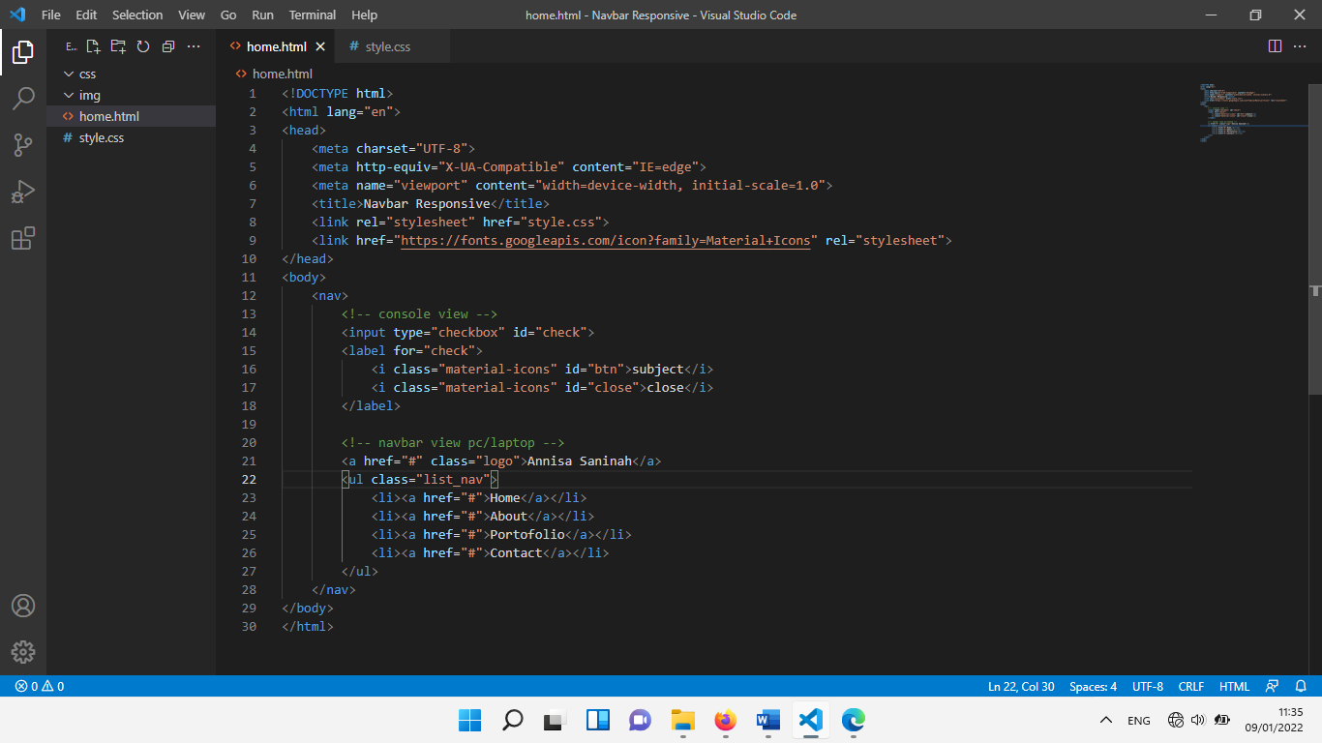Open the Run and Debug view
Viewport: 1322px width, 743px height.
pos(23,192)
